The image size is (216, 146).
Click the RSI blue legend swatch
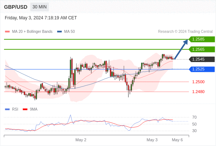(7, 109)
